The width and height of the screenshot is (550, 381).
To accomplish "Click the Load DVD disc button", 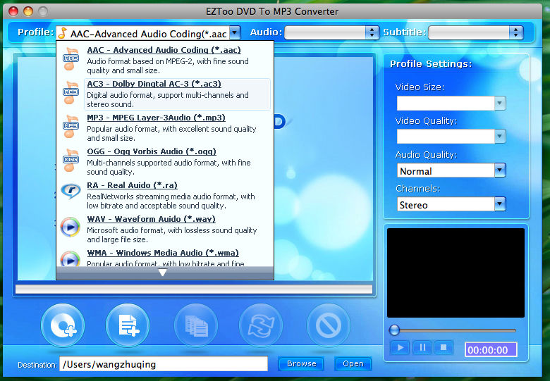I will tap(63, 325).
